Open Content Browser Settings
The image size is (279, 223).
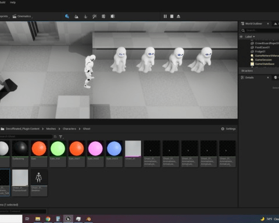click(x=228, y=129)
